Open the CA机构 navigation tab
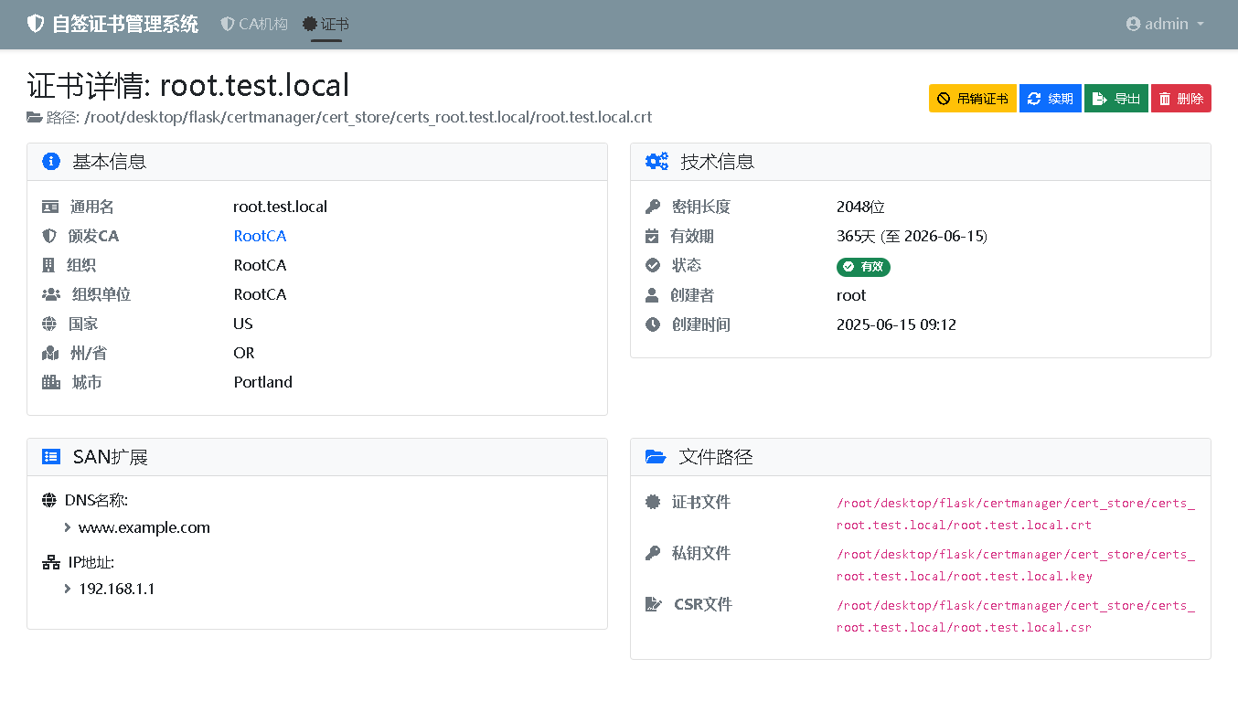This screenshot has width=1238, height=712. (x=254, y=24)
